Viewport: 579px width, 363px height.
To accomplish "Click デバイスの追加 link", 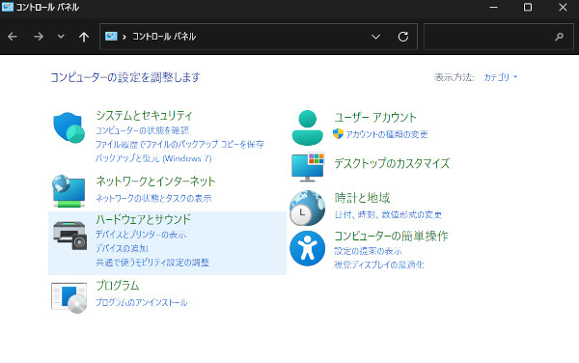I will coord(122,248).
